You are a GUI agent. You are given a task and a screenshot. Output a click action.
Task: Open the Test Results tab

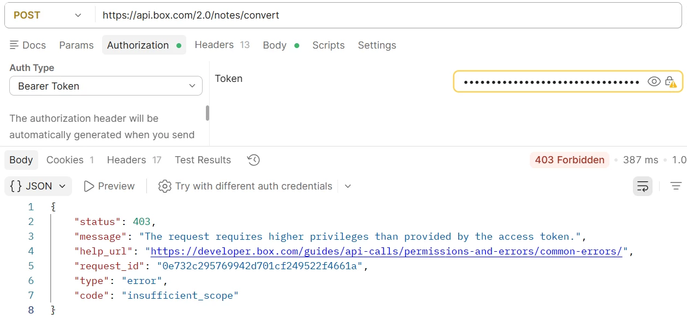pos(203,160)
